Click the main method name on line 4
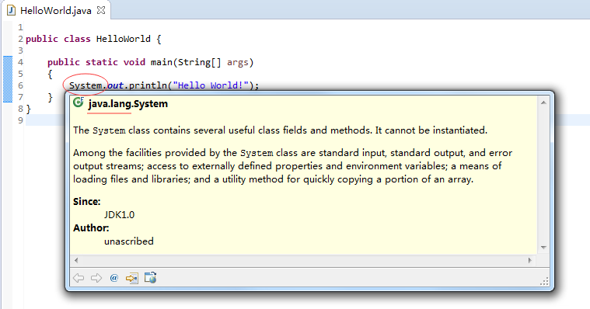 click(x=162, y=62)
